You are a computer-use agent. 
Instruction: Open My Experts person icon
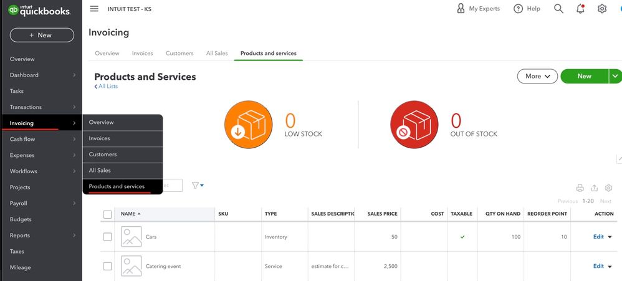(x=461, y=9)
